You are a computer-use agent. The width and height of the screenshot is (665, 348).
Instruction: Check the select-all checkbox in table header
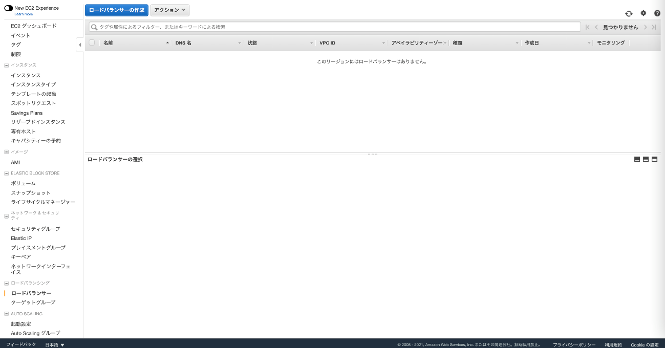point(92,43)
